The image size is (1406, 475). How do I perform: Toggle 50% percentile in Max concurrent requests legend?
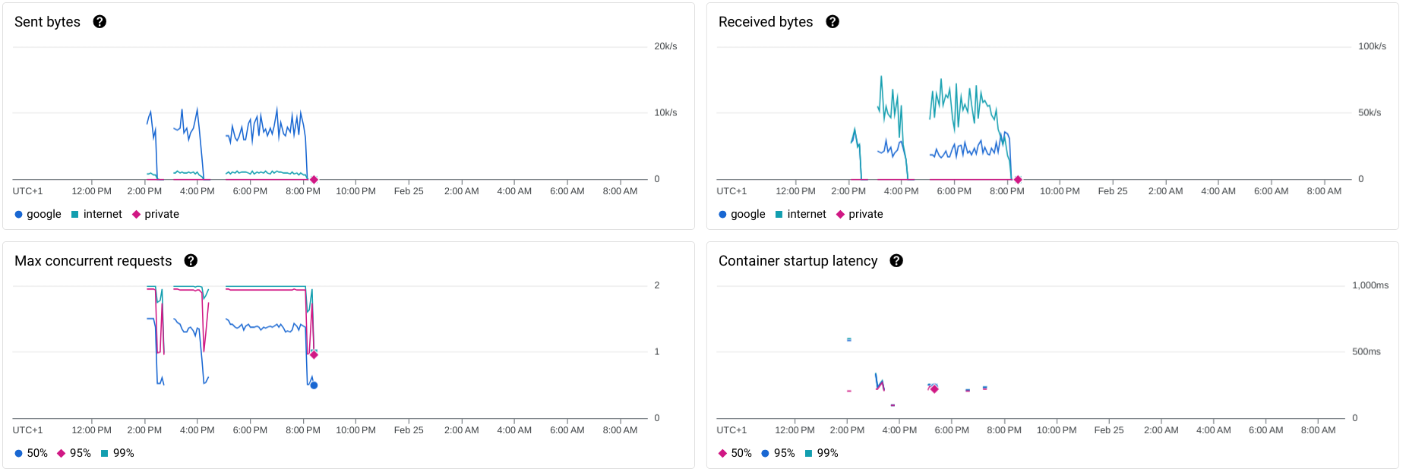click(x=31, y=454)
